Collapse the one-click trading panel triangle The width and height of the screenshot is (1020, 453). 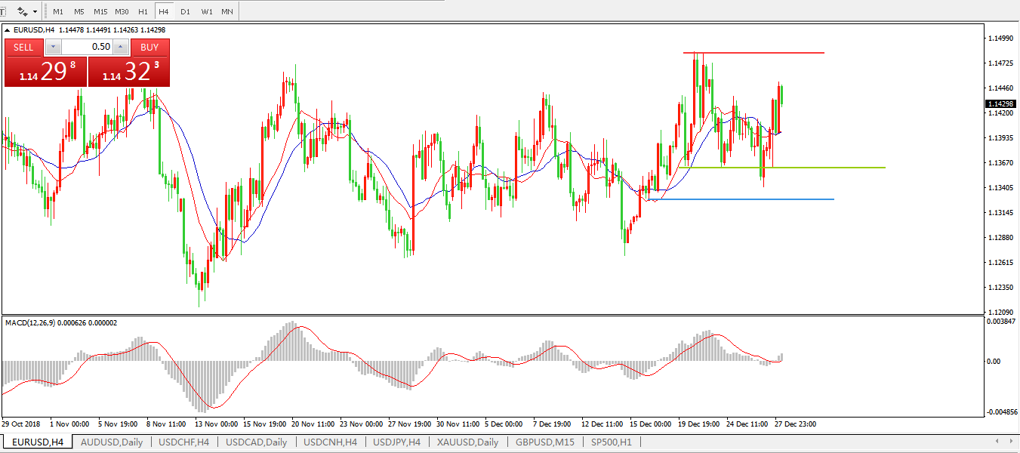8,30
